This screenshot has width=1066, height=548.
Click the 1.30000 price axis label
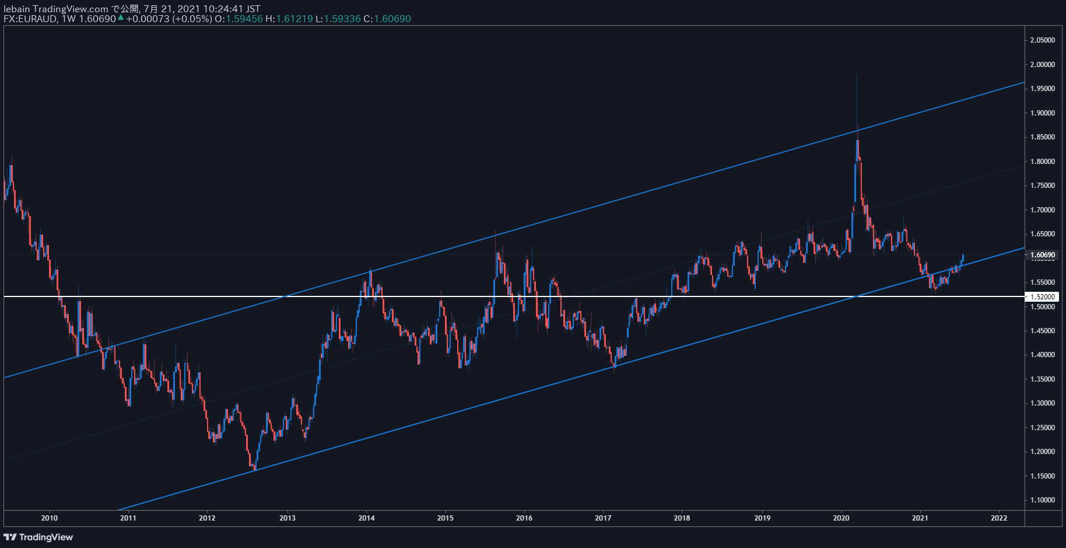pyautogui.click(x=1042, y=403)
